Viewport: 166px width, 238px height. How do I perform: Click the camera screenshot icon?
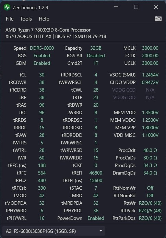[x=158, y=19]
